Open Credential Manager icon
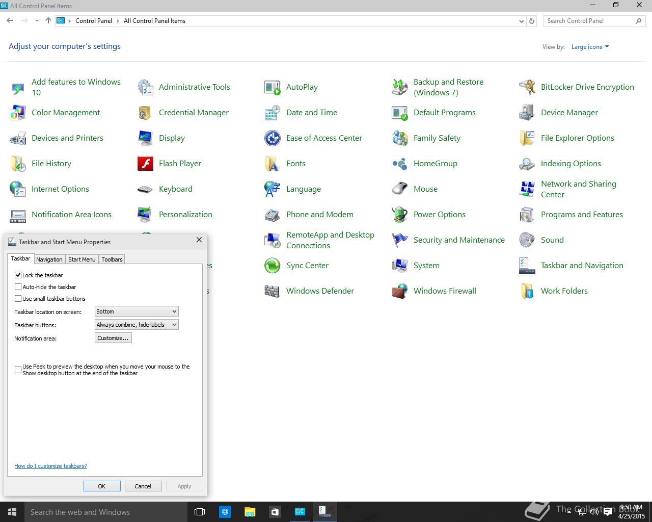The height and width of the screenshot is (522, 652). click(x=145, y=113)
